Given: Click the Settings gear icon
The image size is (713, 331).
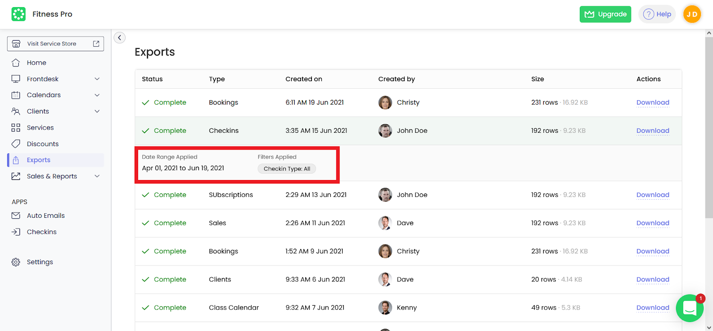Looking at the screenshot, I should (x=16, y=262).
